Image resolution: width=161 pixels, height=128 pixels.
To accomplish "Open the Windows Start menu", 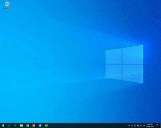I will 3,125.
